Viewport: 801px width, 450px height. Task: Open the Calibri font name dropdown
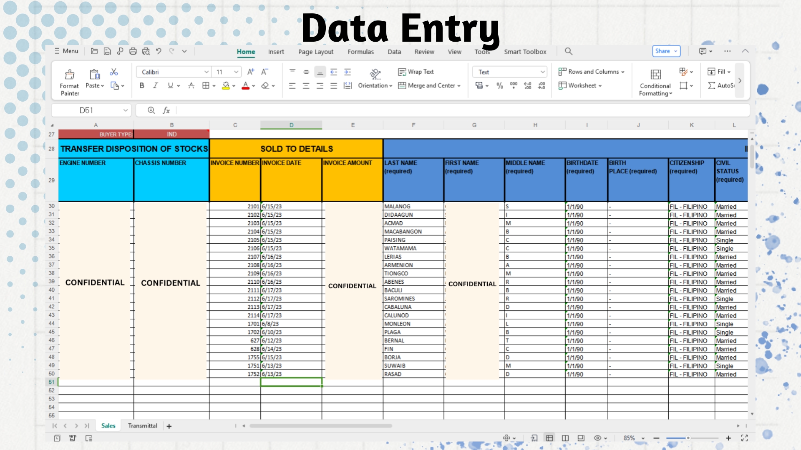tap(206, 72)
